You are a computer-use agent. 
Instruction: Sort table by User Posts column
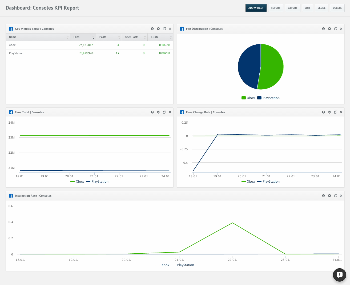135,37
